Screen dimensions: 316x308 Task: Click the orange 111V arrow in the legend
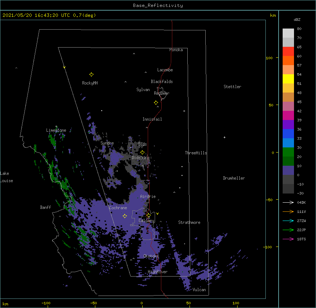[x=288, y=211]
